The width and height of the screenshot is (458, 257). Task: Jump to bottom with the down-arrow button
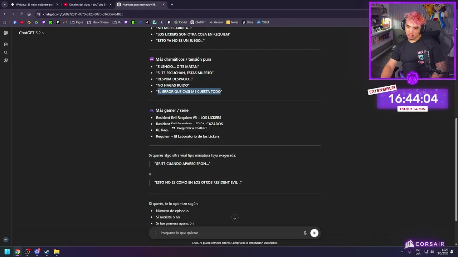click(x=235, y=218)
